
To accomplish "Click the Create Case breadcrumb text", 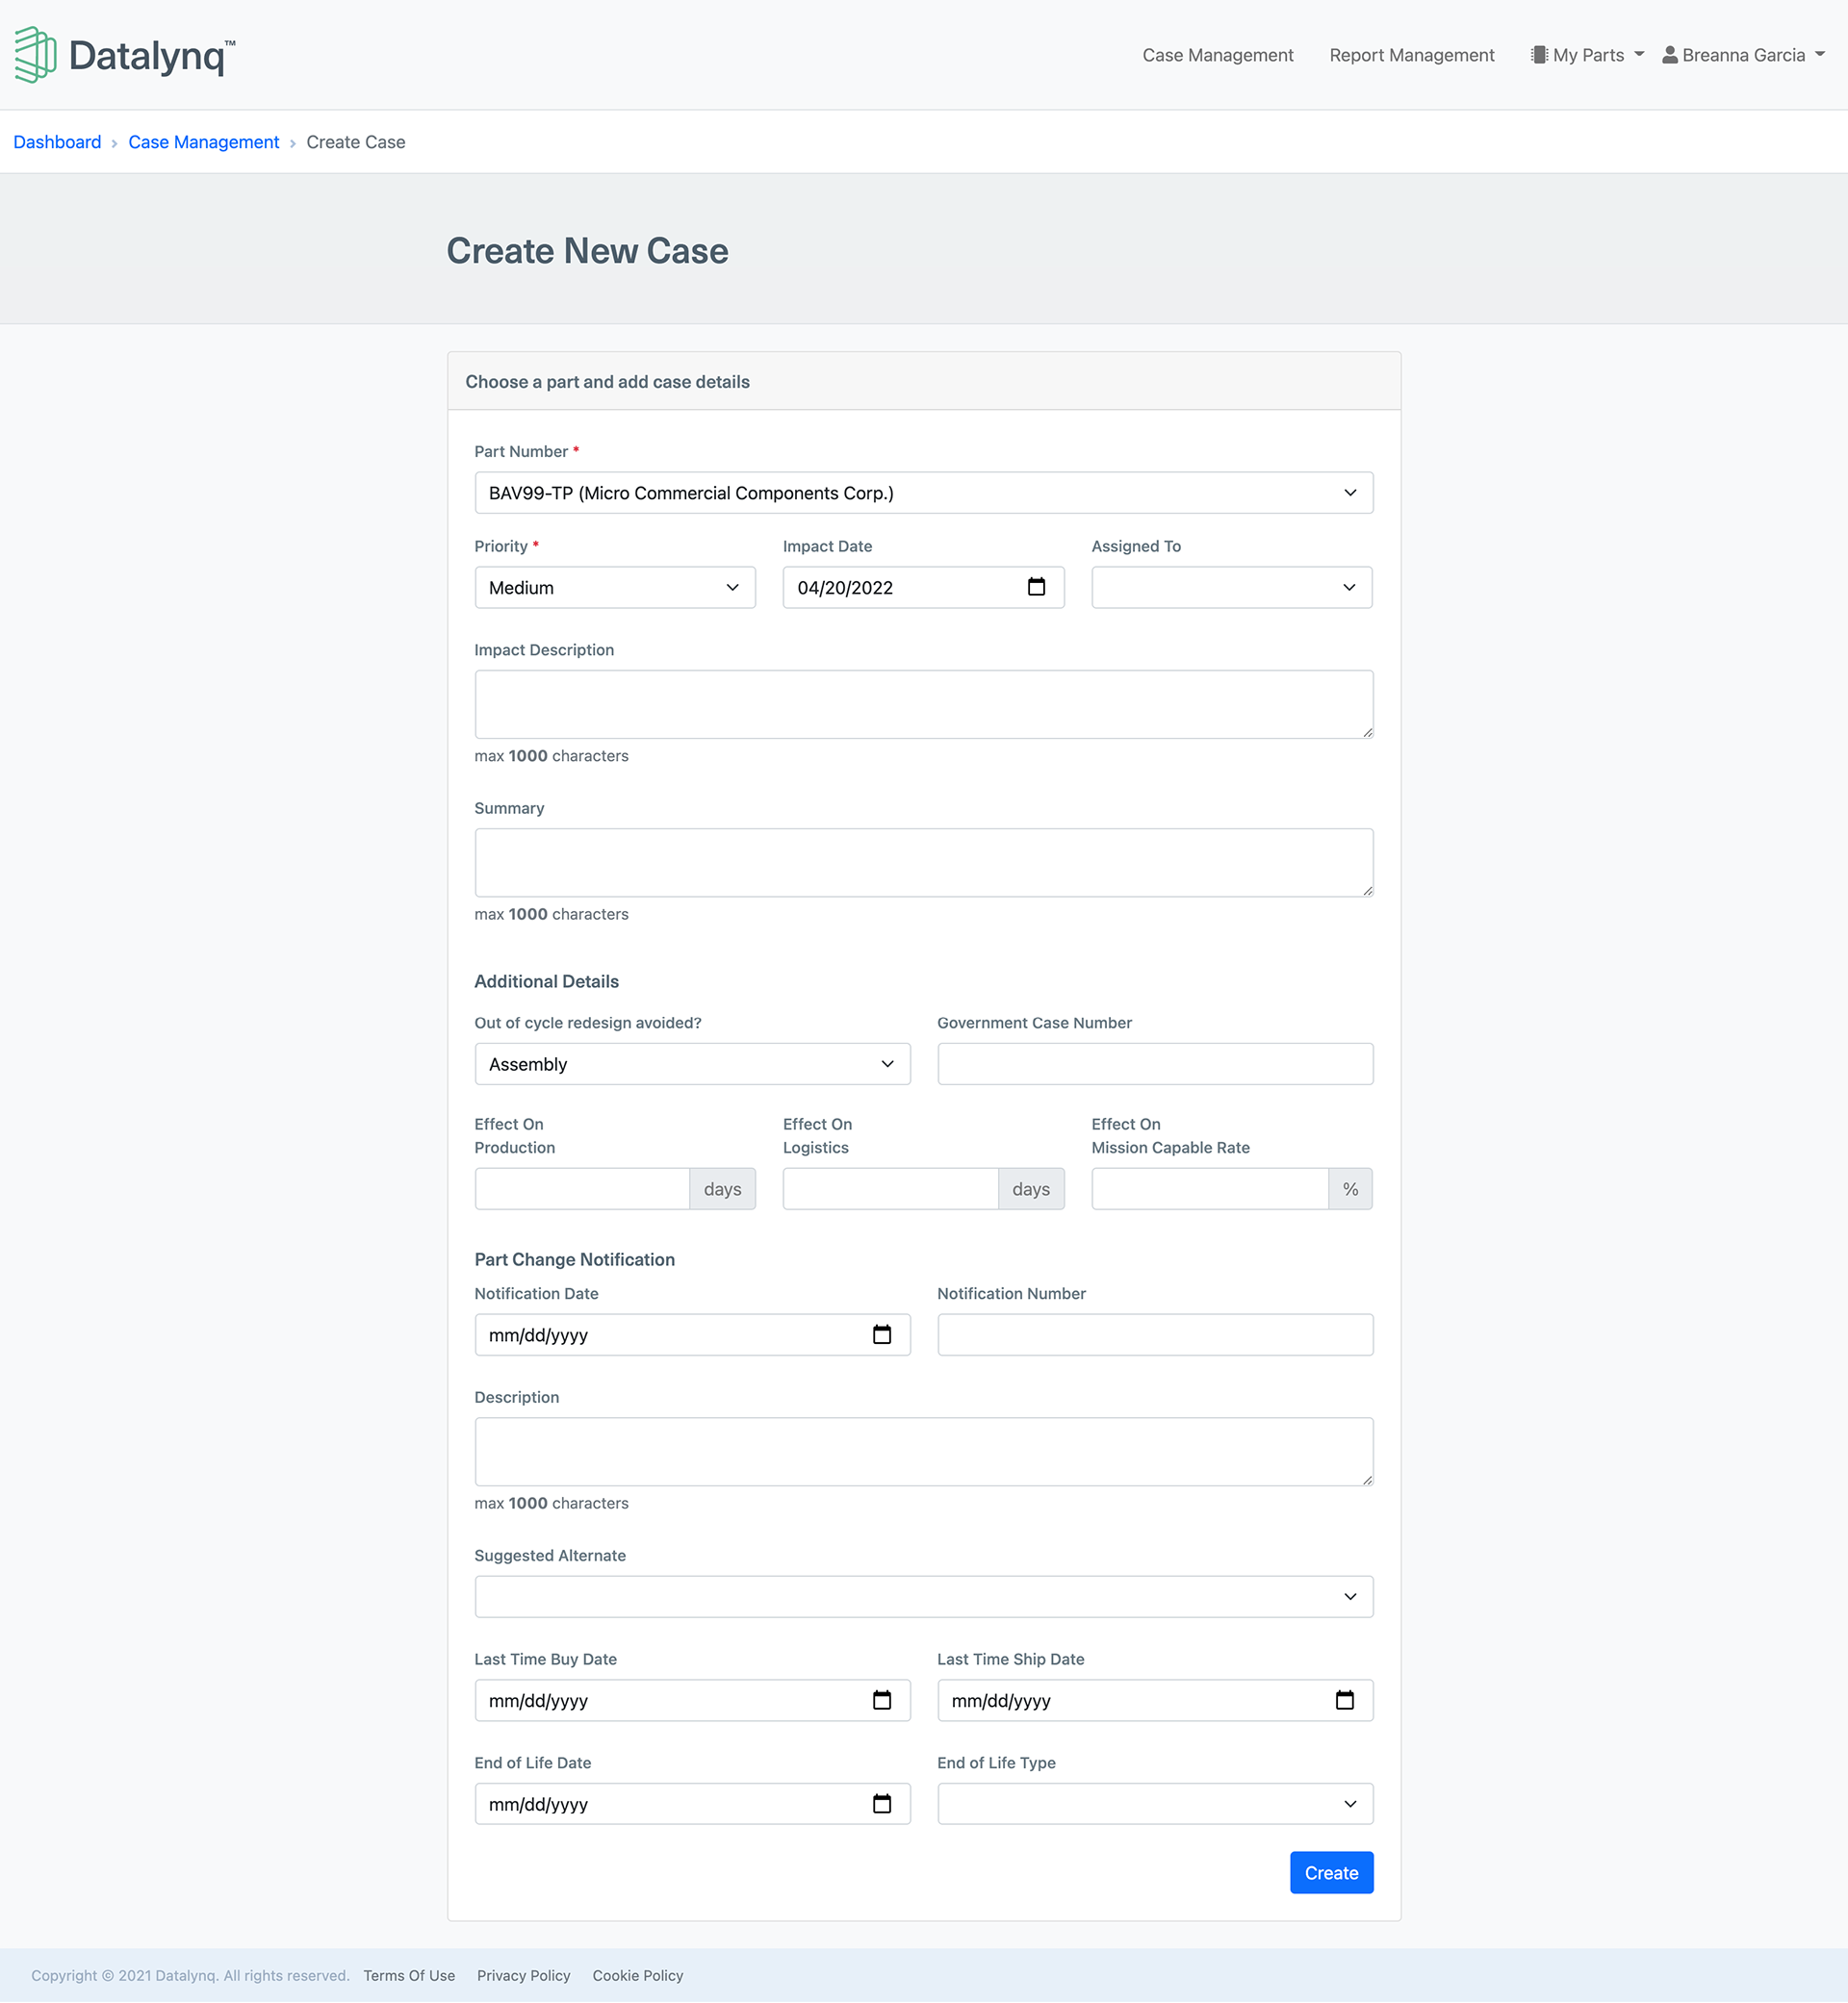I will [356, 142].
